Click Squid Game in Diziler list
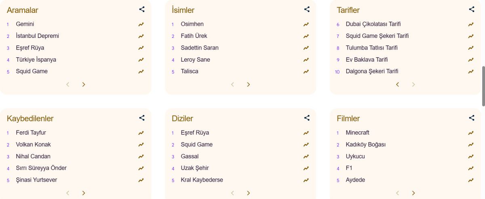485x199 pixels. pyautogui.click(x=196, y=145)
